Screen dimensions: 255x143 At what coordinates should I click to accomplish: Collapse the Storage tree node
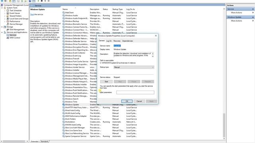click(2, 27)
